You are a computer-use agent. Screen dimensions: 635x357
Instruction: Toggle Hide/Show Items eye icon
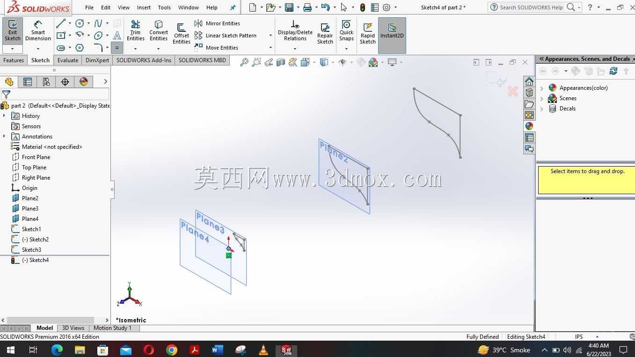tap(343, 62)
